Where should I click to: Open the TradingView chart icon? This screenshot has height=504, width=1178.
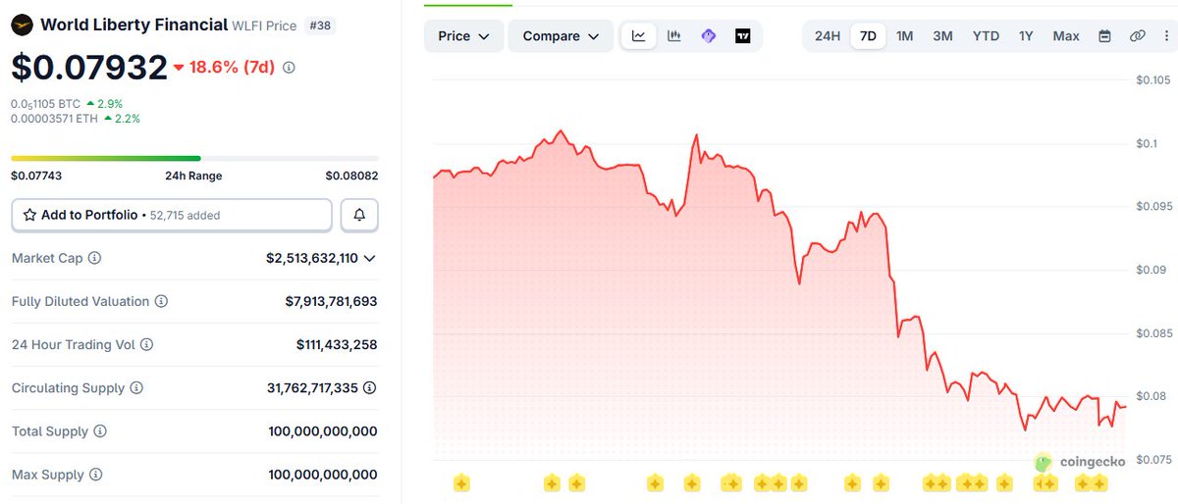743,36
